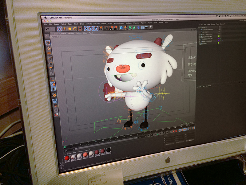
Task: Click the Enable Axis L-shaped icon
Action: [x=53, y=80]
